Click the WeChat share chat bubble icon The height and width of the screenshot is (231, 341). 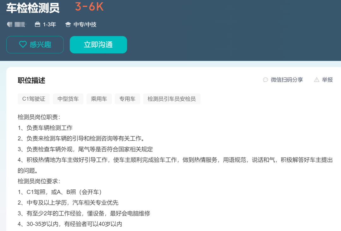[x=265, y=80]
